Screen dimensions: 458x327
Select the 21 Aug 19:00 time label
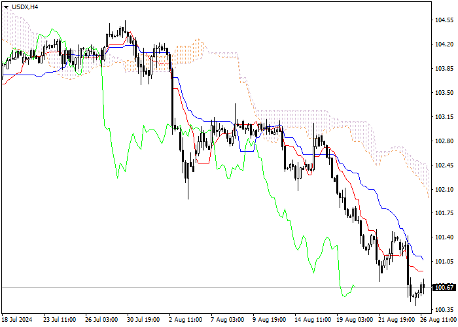click(x=396, y=319)
